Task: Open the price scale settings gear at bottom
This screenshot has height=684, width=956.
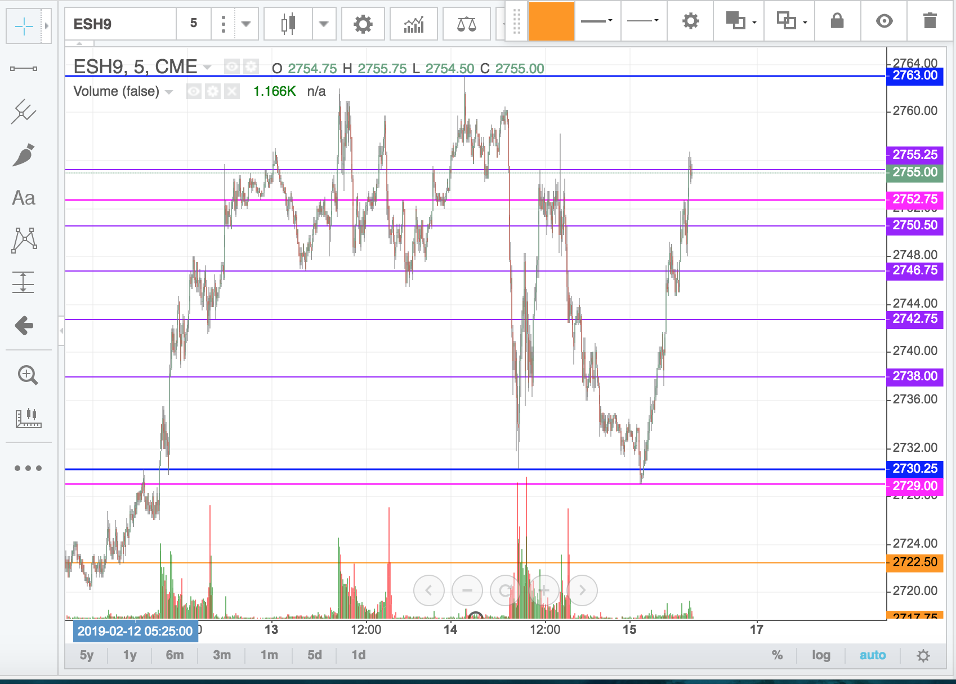Action: 923,656
